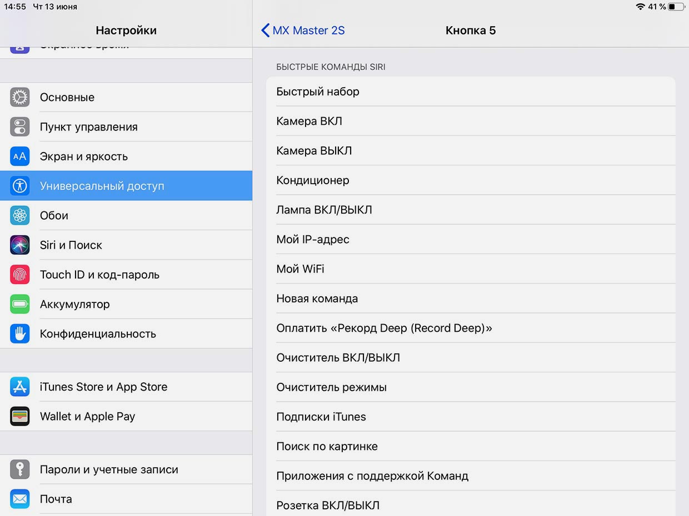
Task: Tap the Touch ID fingerprint icon
Action: pos(20,275)
